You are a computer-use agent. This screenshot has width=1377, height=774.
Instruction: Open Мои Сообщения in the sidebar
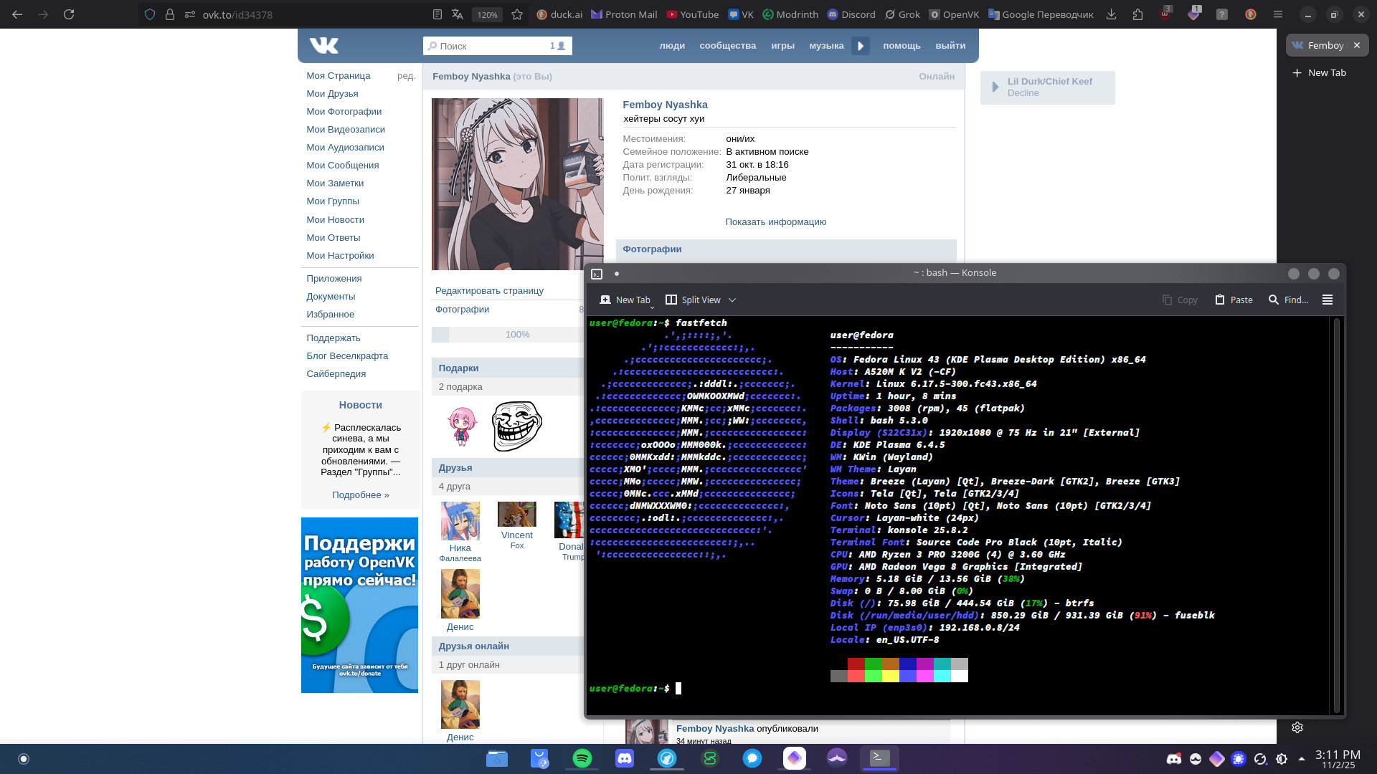pyautogui.click(x=343, y=165)
